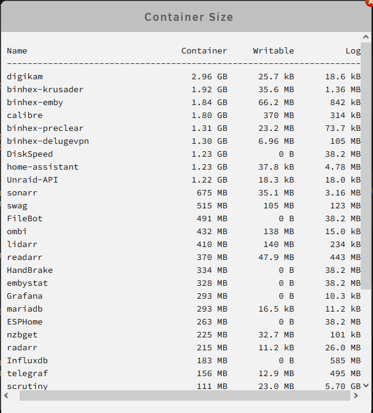373x413 pixels.
Task: Close the Container Size dialog
Action: click(370, 2)
